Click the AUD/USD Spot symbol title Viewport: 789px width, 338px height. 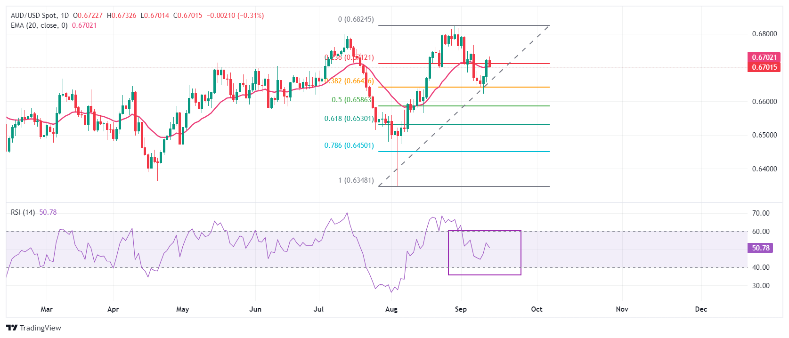click(x=33, y=16)
